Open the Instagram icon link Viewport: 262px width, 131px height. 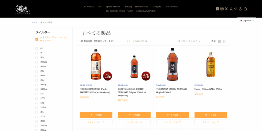click(222, 9)
